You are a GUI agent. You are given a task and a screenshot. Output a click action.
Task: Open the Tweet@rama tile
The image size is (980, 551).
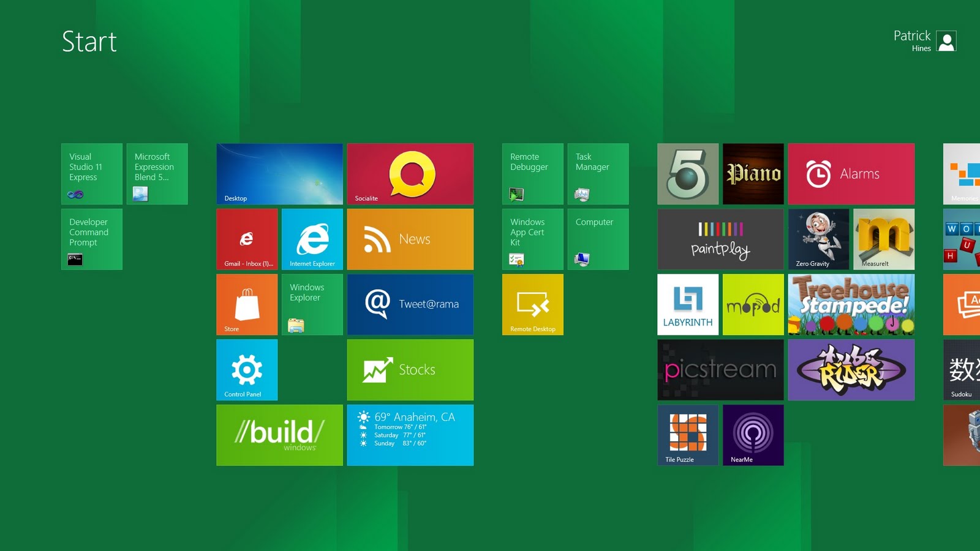(410, 304)
